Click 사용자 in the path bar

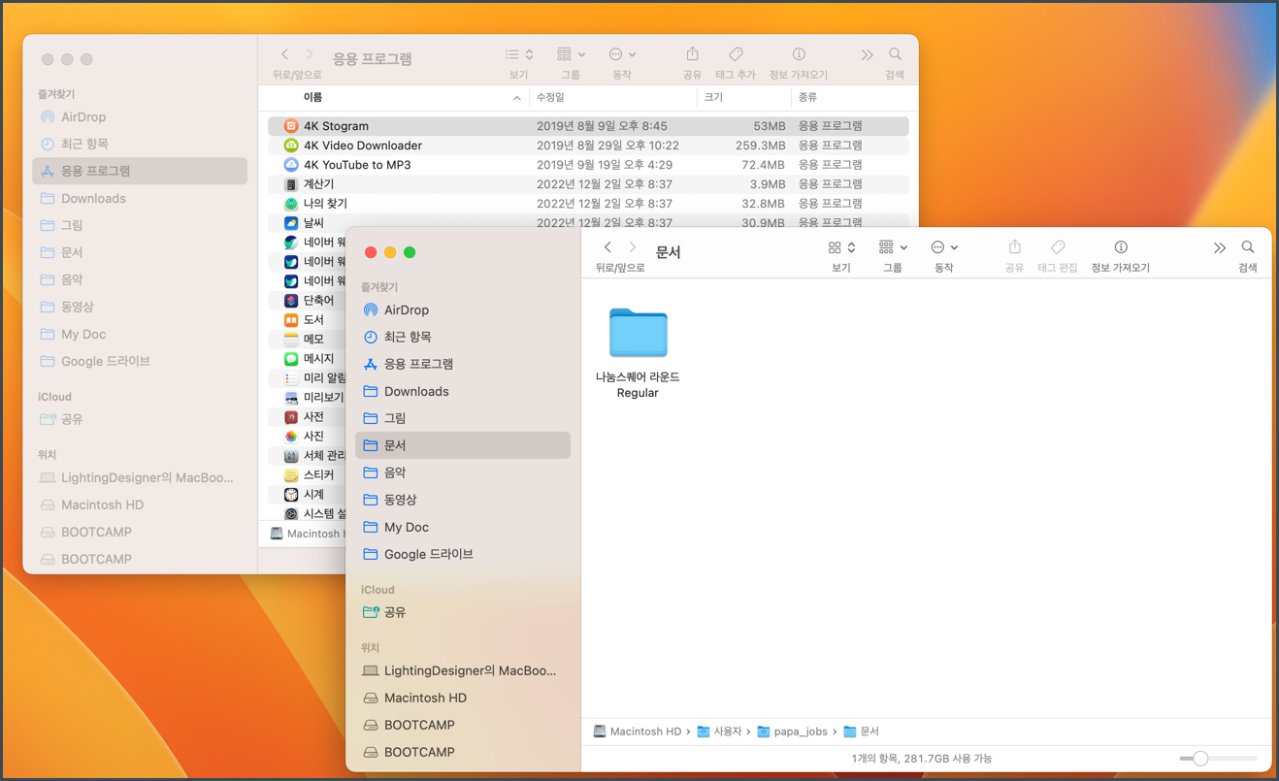[719, 732]
